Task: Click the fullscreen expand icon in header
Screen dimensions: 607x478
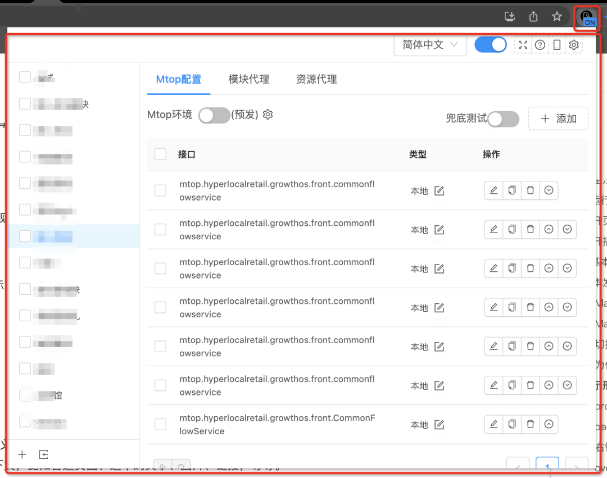Action: tap(523, 45)
